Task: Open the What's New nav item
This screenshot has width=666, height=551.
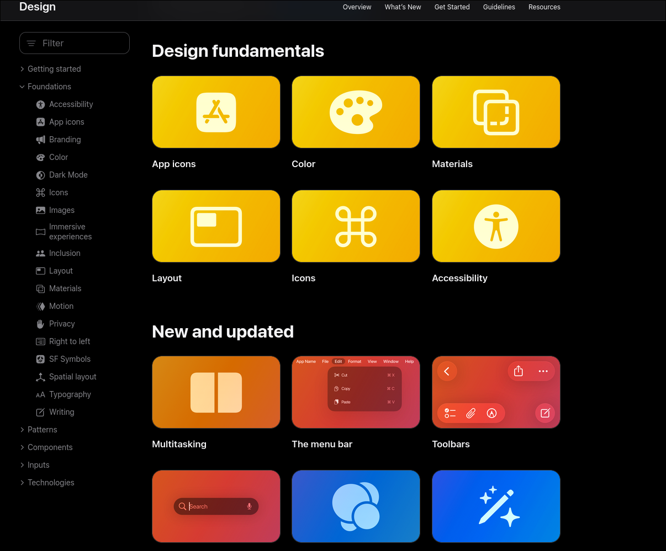Action: [403, 7]
